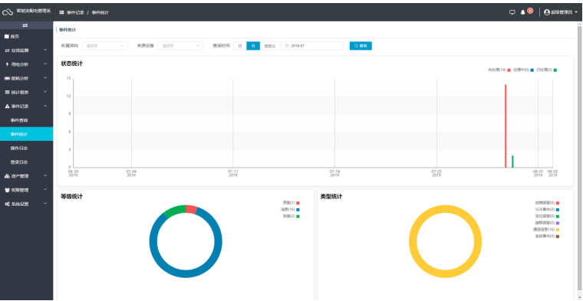
Task: Click the red swatch at top of type legend
Action: [x=558, y=203]
